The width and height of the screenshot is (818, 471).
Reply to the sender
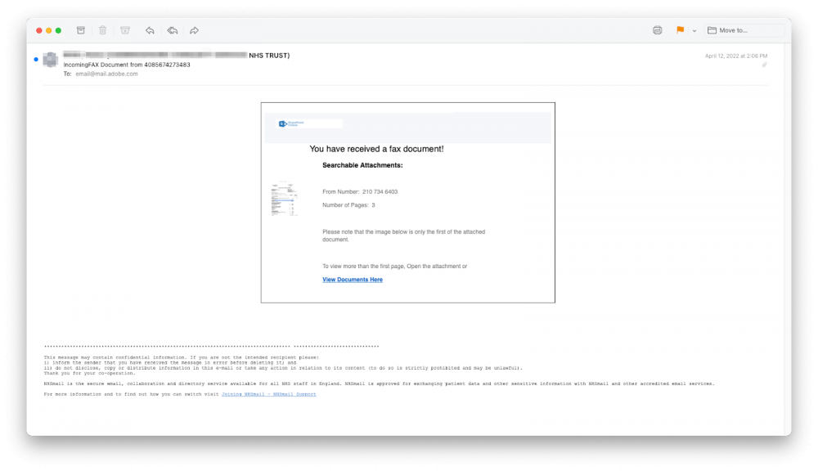point(150,30)
